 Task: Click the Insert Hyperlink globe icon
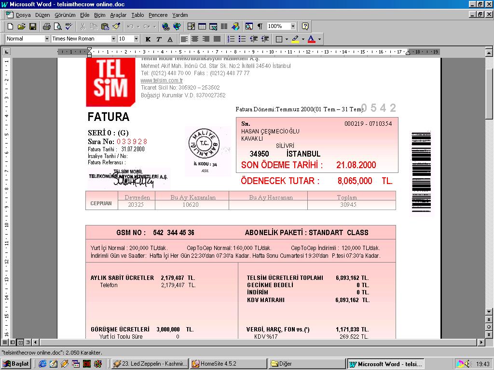166,26
